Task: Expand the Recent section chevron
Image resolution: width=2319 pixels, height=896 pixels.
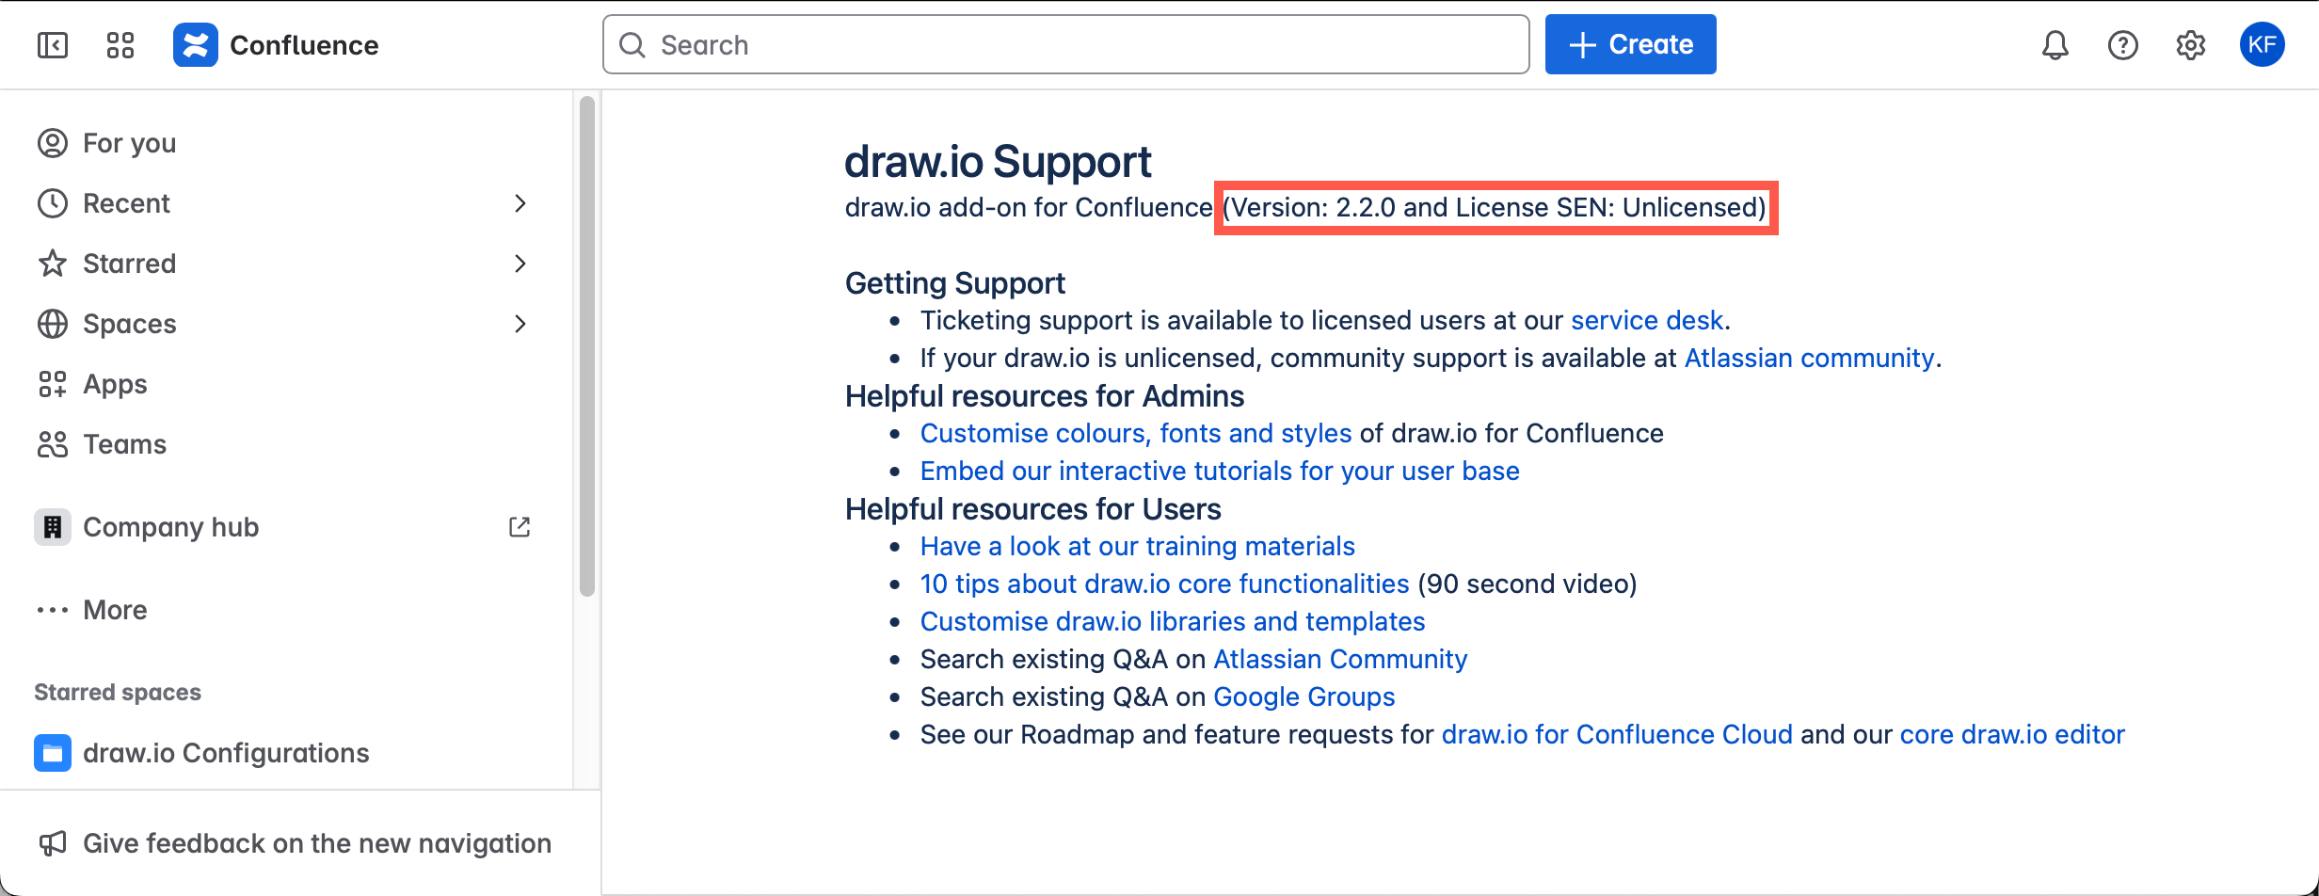Action: 520,203
